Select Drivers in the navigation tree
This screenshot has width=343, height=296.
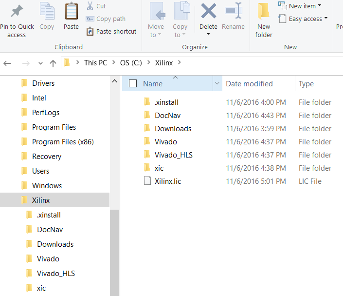point(43,83)
